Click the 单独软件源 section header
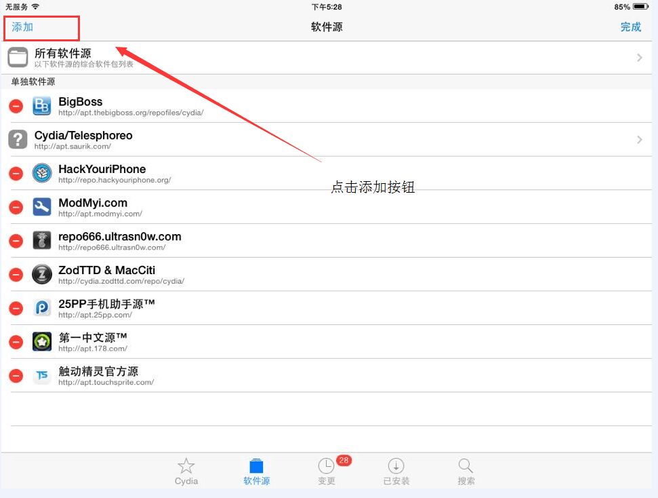This screenshot has width=658, height=498. coord(33,81)
